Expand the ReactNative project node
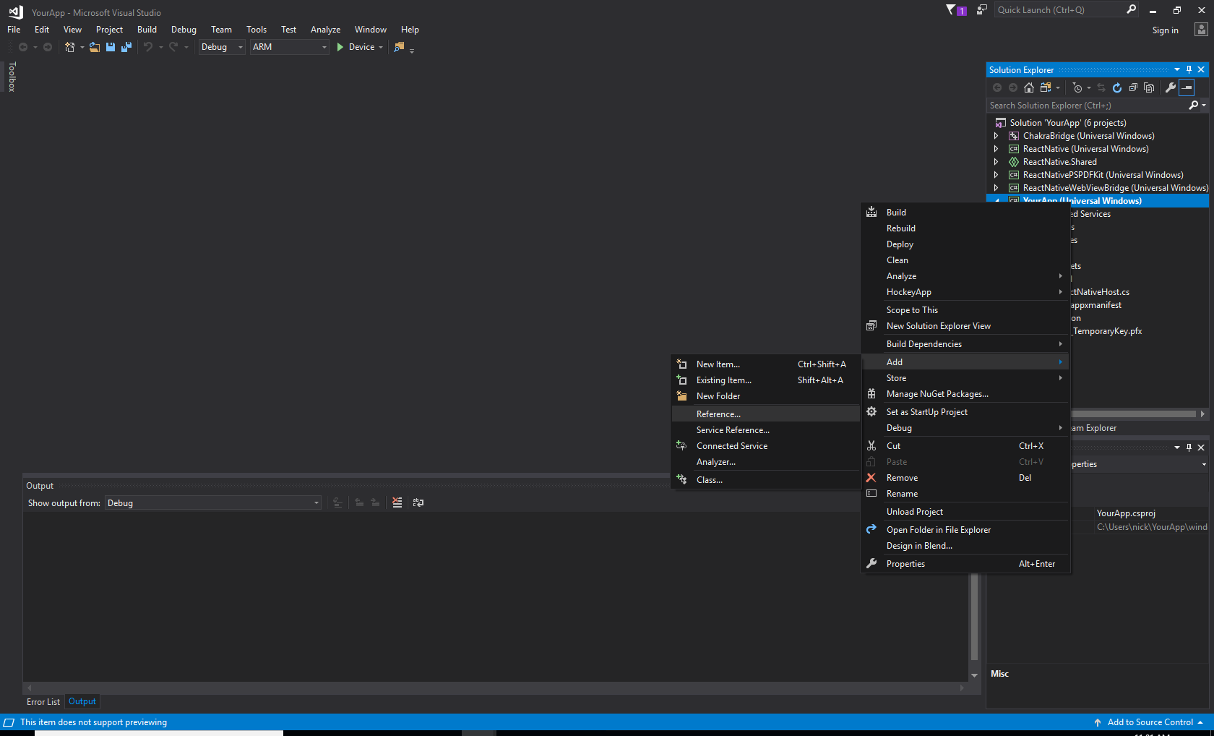This screenshot has width=1214, height=736. point(996,149)
